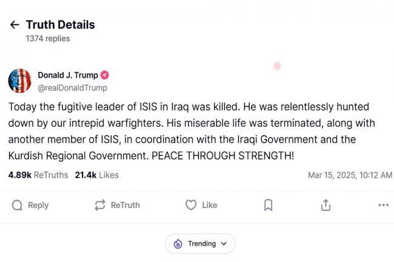Click the red verified badge
The height and width of the screenshot is (262, 394).
[105, 75]
